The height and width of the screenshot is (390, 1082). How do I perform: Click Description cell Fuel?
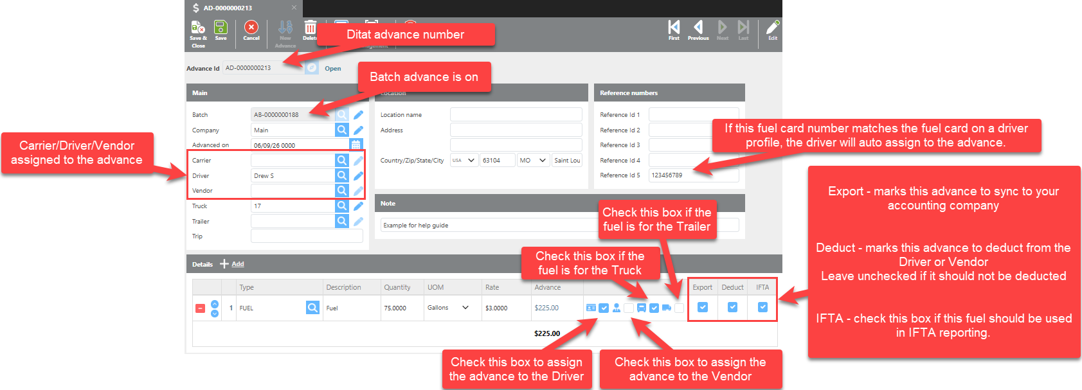coord(352,308)
